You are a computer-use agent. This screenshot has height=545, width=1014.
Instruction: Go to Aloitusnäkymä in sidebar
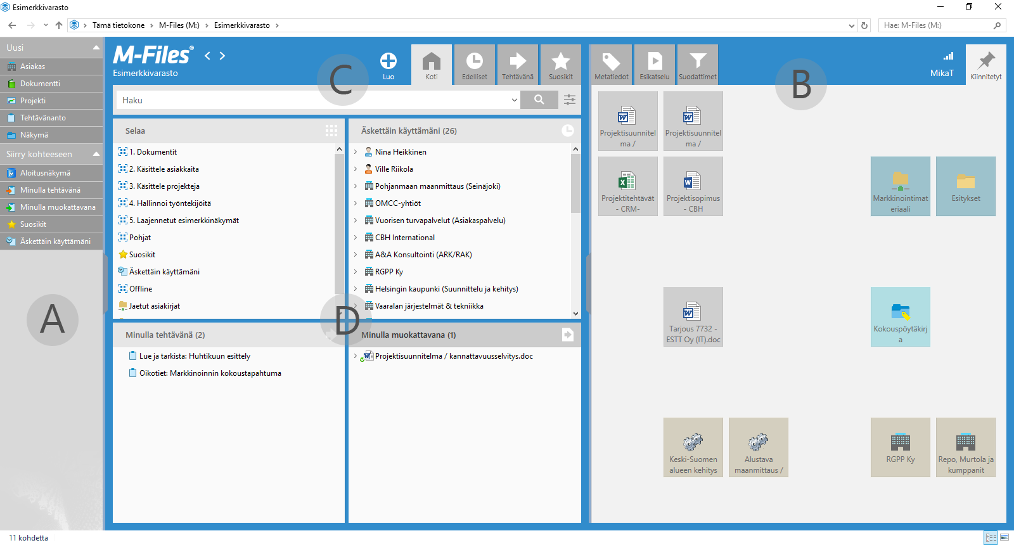point(51,173)
